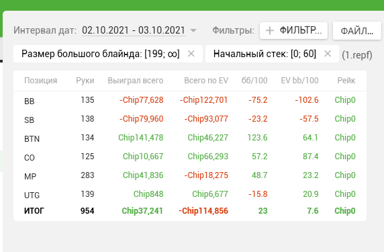Expand the date interval dropdown arrow
Image resolution: width=384 pixels, height=252 pixels.
point(193,31)
